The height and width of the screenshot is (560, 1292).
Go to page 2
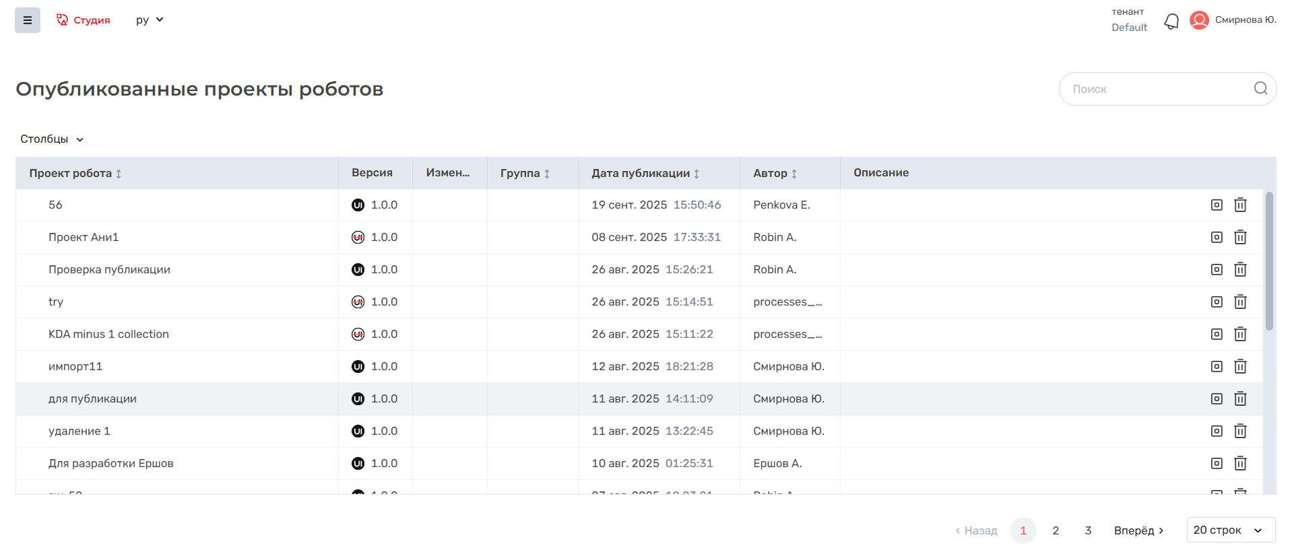(1056, 530)
